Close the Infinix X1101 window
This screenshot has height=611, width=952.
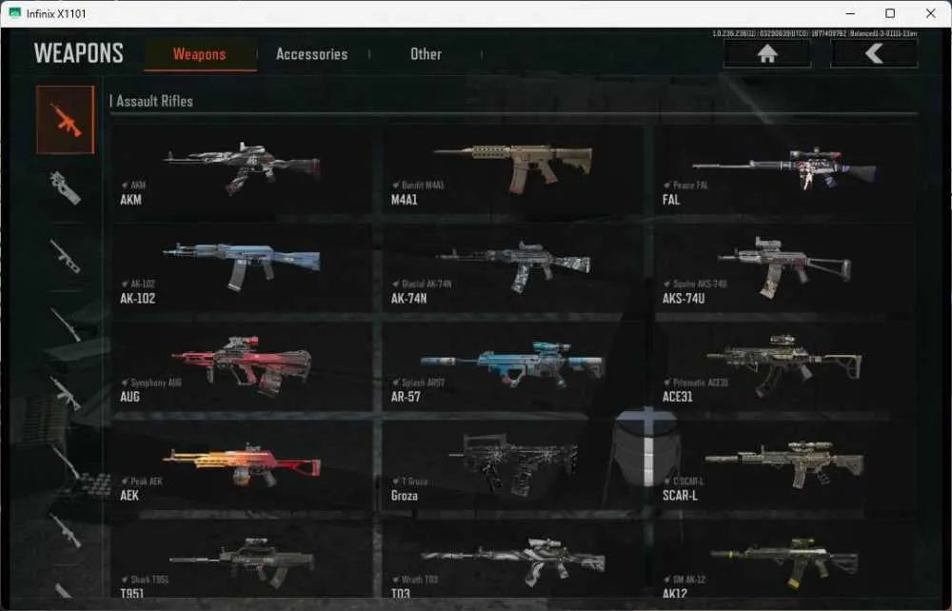[930, 13]
